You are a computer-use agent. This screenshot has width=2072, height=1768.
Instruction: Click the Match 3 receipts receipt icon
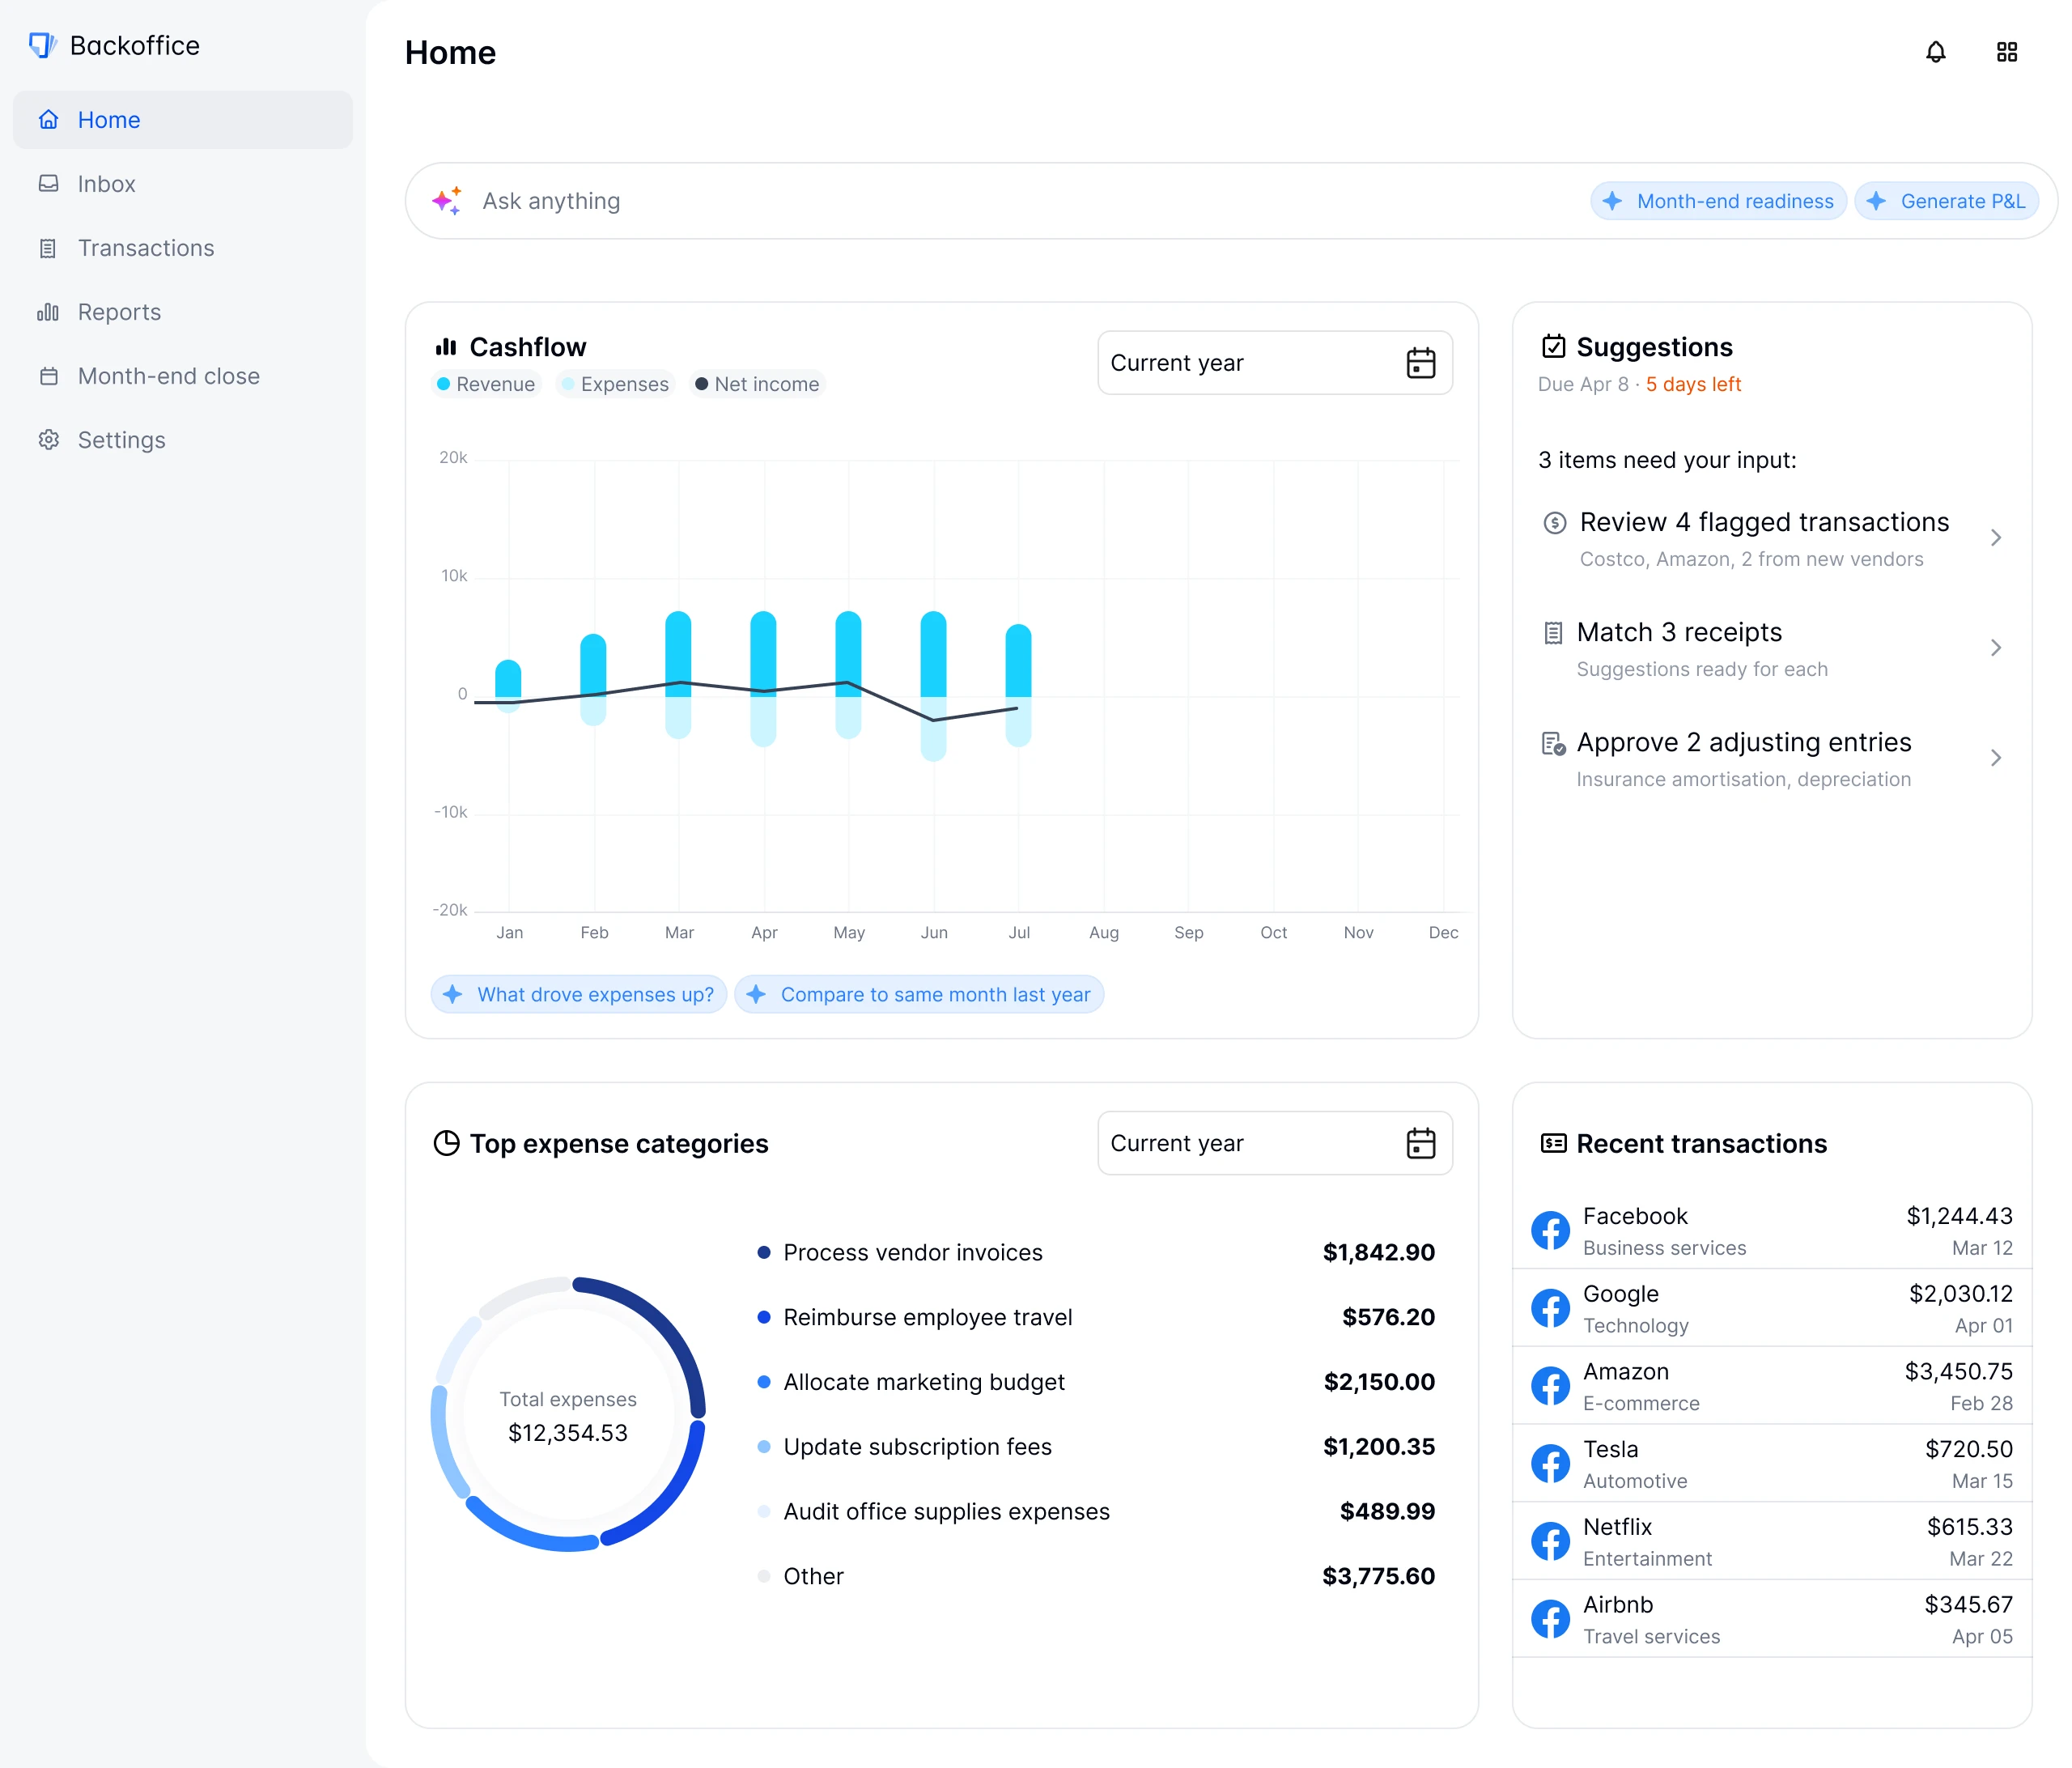coord(1553,633)
